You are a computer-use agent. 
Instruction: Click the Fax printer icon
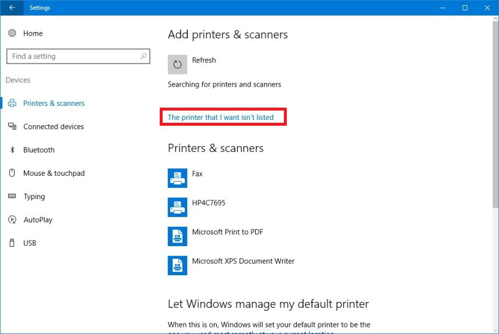177,178
